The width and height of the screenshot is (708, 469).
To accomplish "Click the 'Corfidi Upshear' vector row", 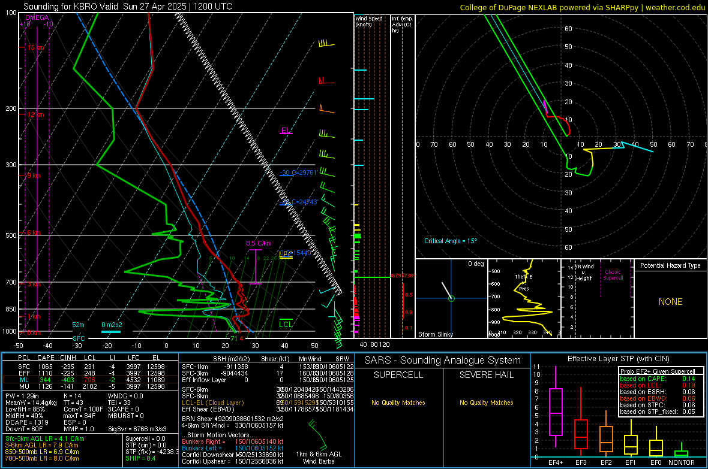I will [x=233, y=461].
